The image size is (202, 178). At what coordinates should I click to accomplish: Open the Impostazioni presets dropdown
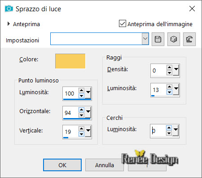click(x=145, y=39)
